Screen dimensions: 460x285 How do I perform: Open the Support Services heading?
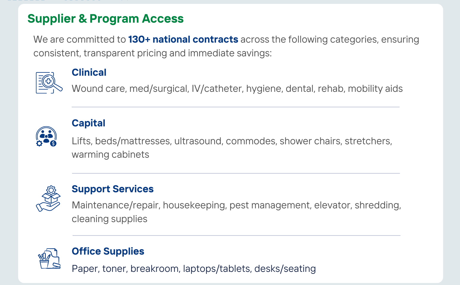(113, 189)
